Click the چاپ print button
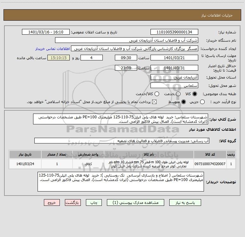This screenshot has height=237, width=245. (94, 203)
